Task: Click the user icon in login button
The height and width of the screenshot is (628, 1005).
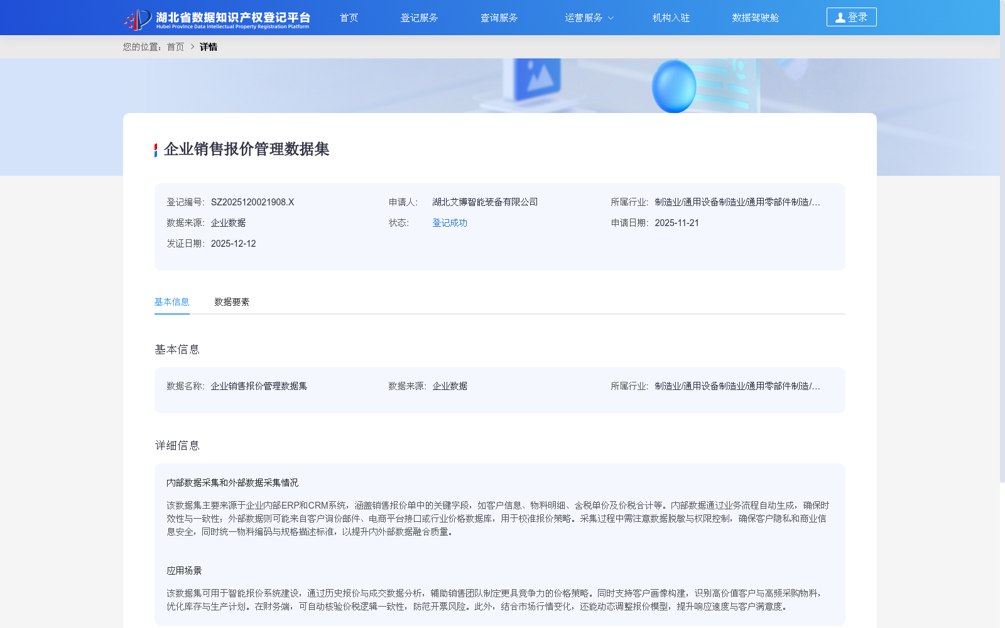Action: [x=840, y=18]
